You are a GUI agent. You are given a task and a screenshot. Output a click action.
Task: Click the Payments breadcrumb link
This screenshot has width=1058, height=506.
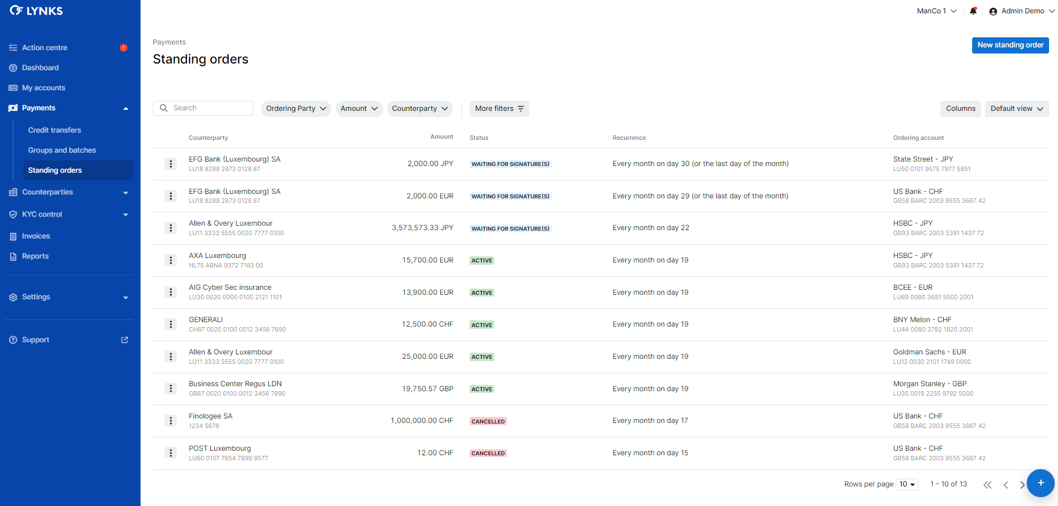[169, 42]
